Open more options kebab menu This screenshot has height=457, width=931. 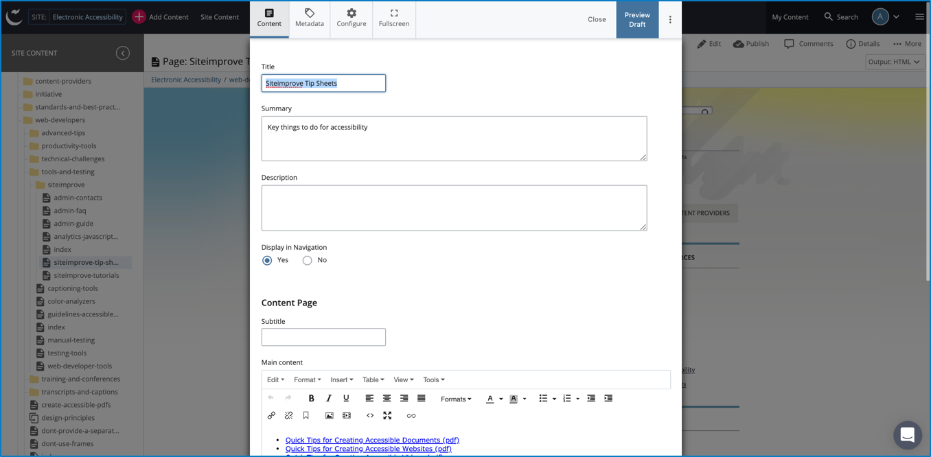[x=670, y=20]
